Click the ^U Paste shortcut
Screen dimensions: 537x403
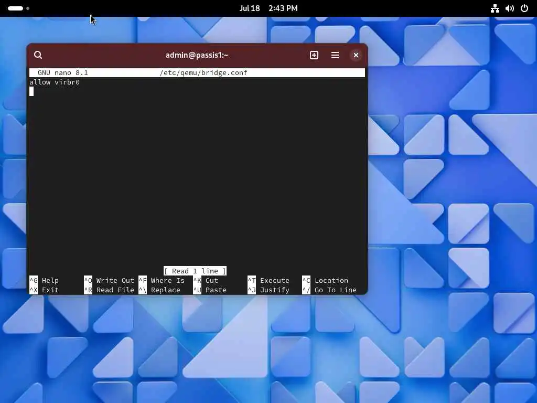210,290
